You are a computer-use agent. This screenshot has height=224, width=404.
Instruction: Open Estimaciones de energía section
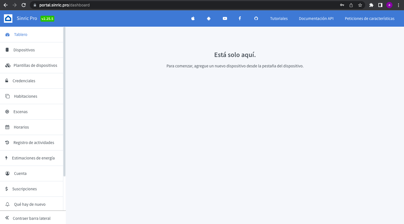point(33,158)
